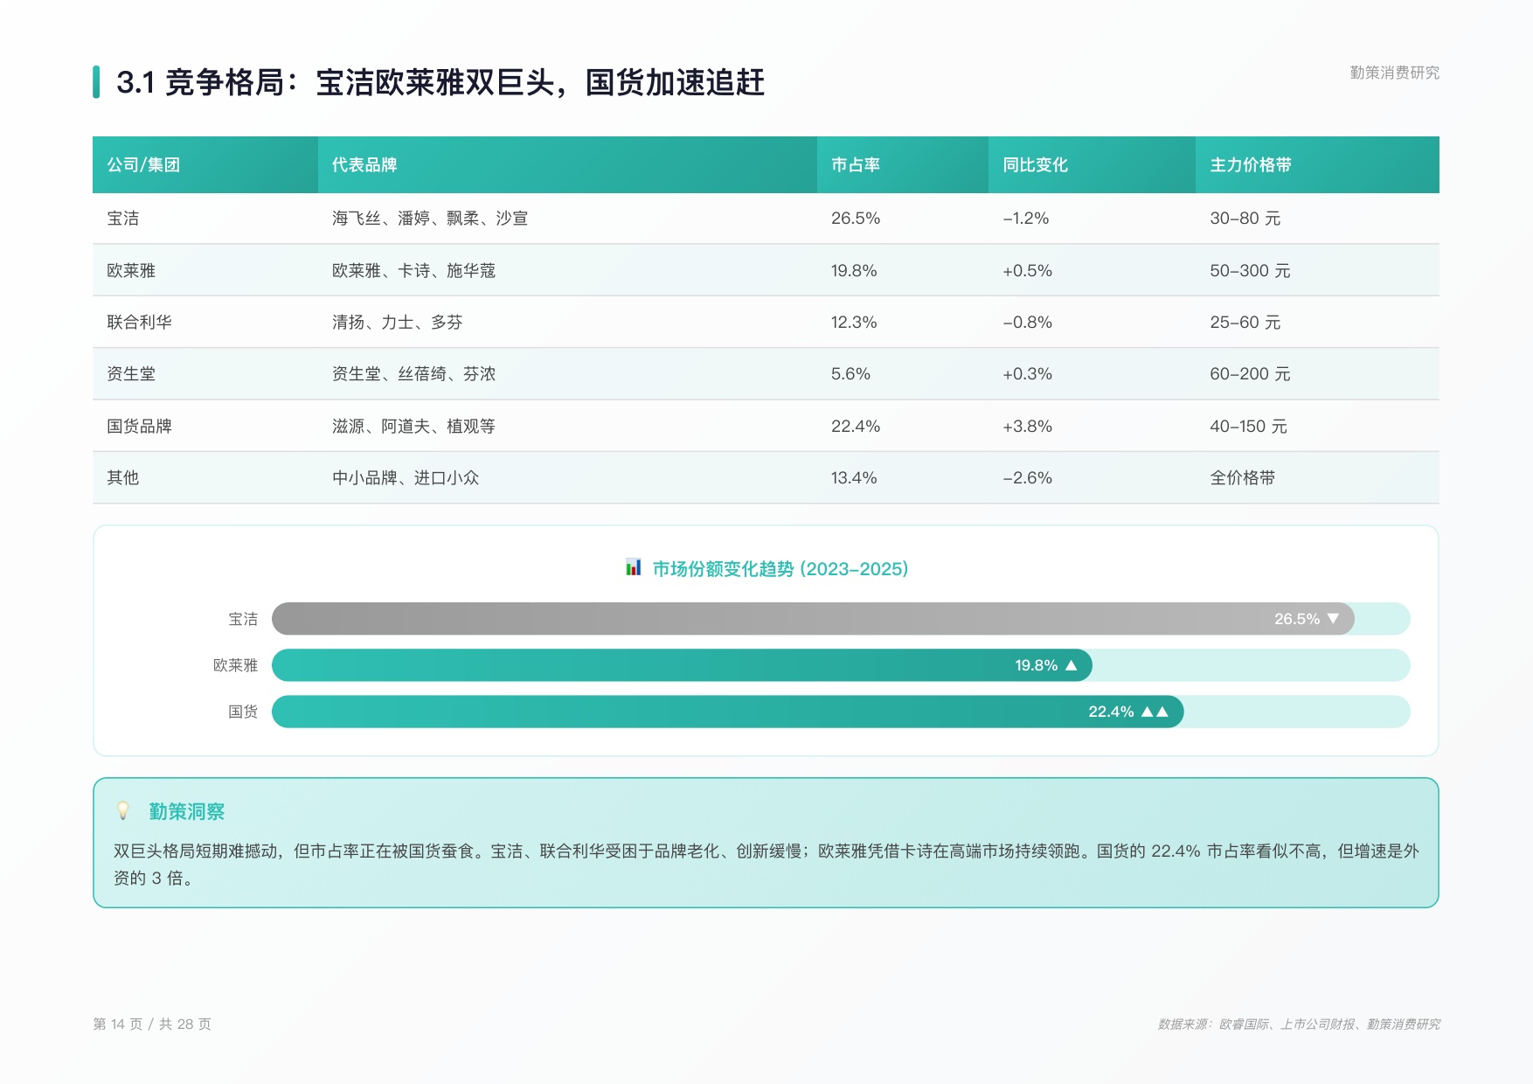The image size is (1533, 1084).
Task: Select the gray 宝洁 progress bar
Action: [x=813, y=619]
